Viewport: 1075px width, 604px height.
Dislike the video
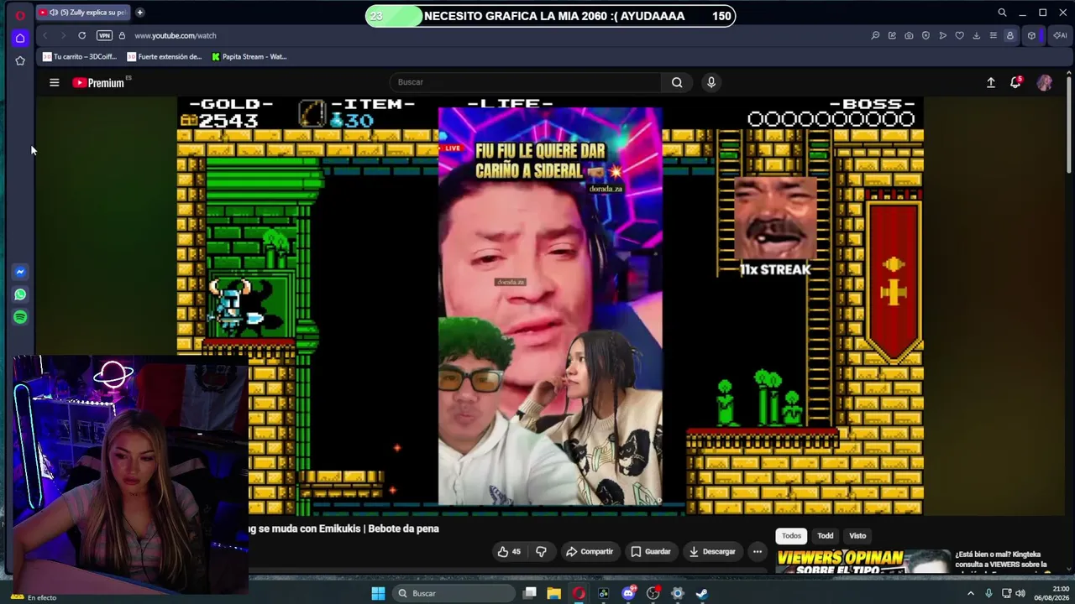541,551
